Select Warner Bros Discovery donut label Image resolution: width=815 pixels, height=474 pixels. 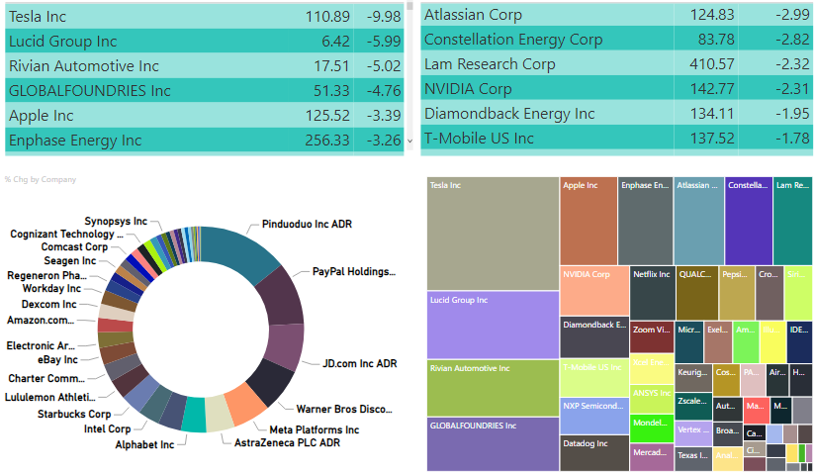[344, 409]
